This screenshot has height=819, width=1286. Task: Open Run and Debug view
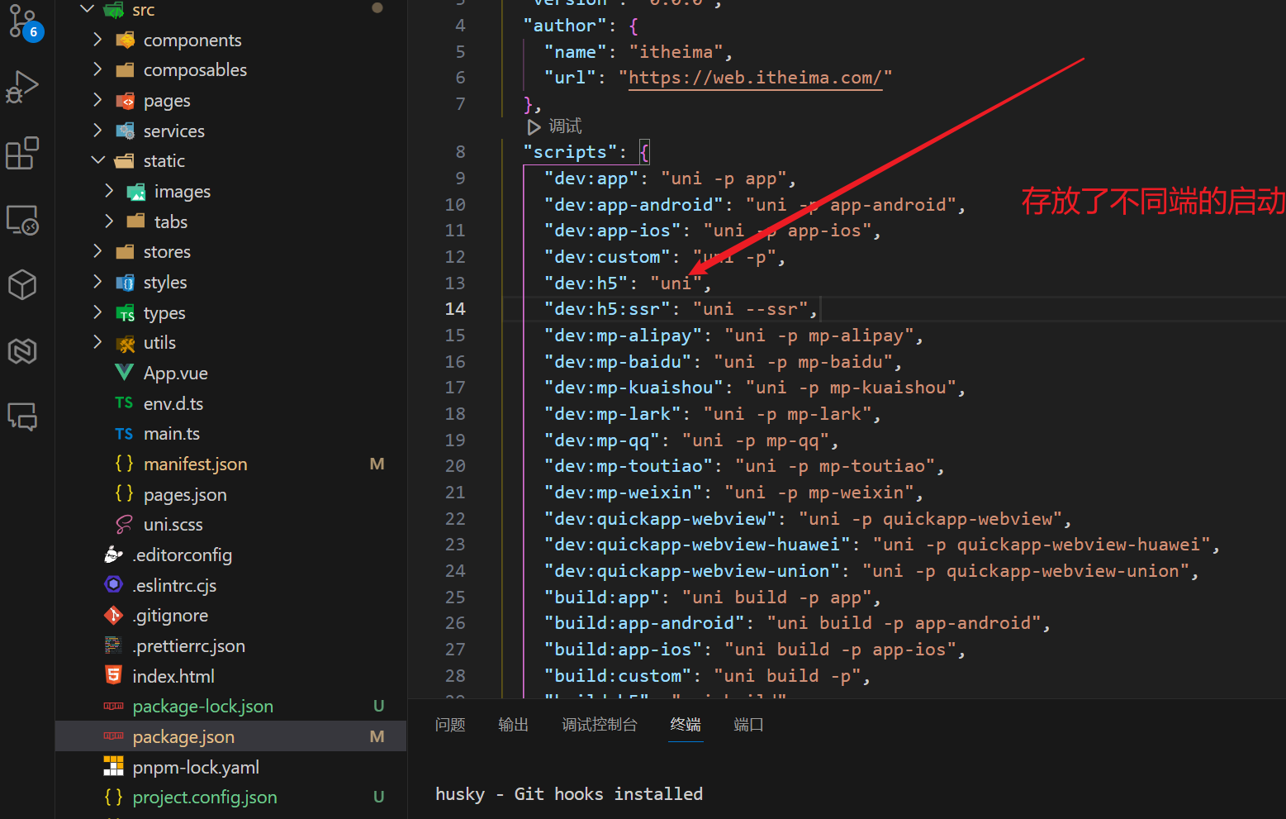[x=23, y=87]
